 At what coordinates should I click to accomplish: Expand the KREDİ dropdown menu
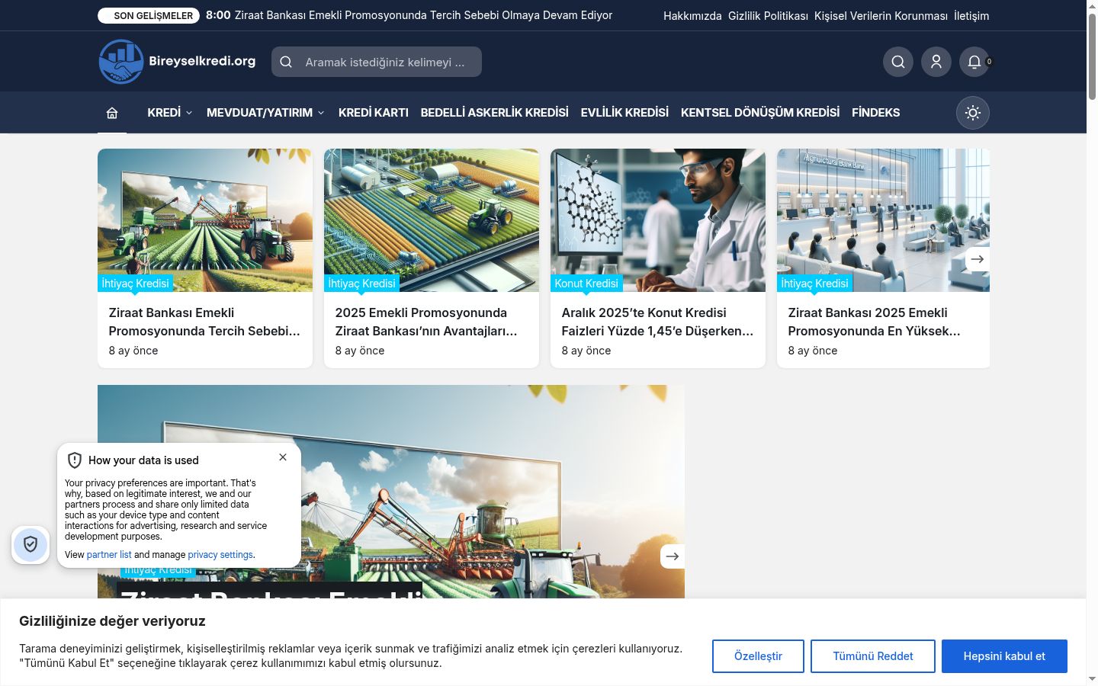170,113
